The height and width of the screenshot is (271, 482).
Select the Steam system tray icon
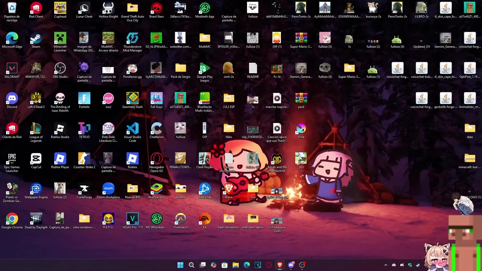[x=418, y=265]
